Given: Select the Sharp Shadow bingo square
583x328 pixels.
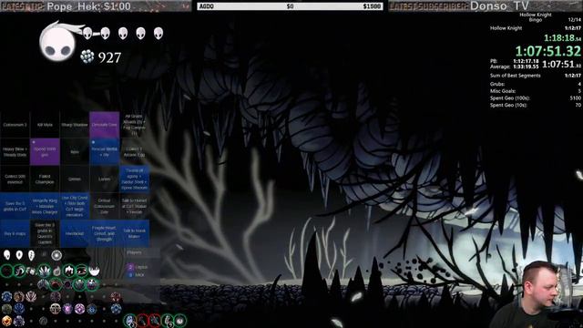Looking at the screenshot, I should (75, 125).
